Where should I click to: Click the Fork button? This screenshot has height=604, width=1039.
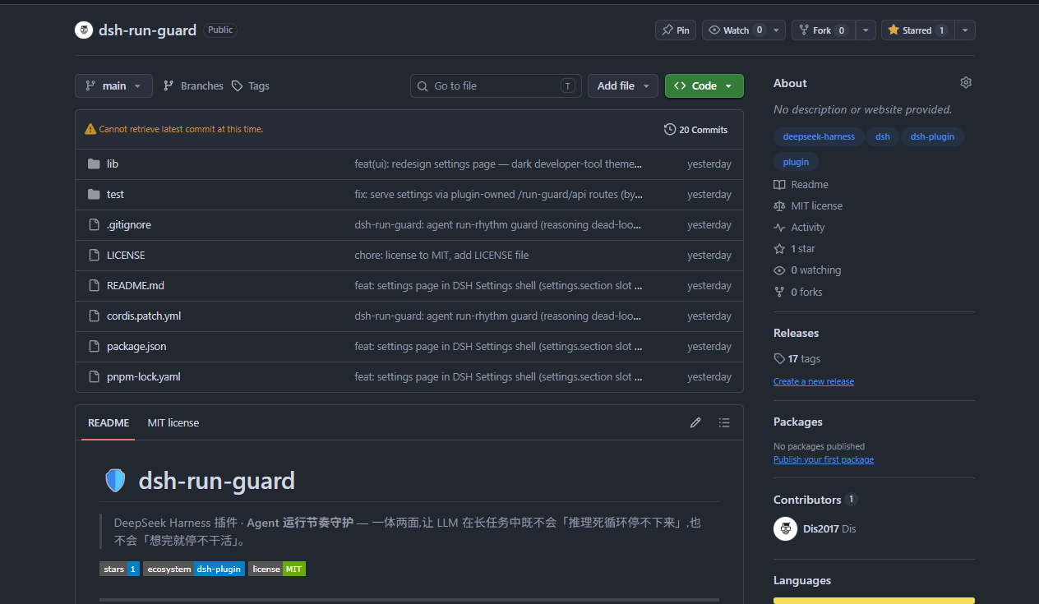[823, 30]
